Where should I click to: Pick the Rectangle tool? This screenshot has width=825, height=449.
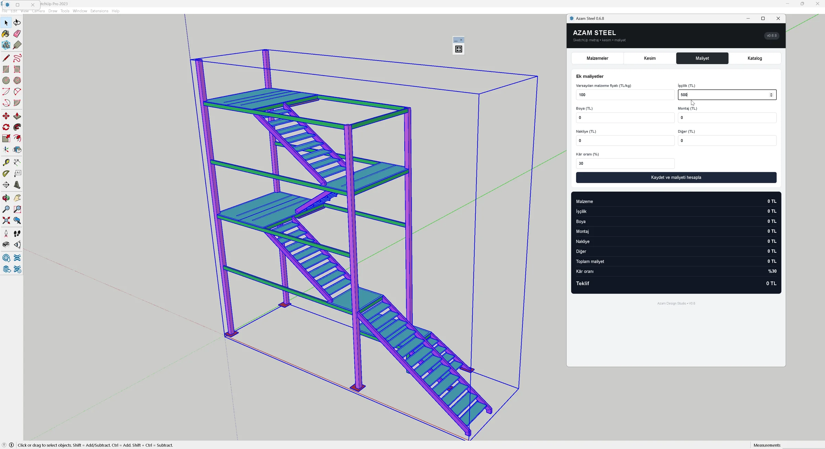[6, 69]
